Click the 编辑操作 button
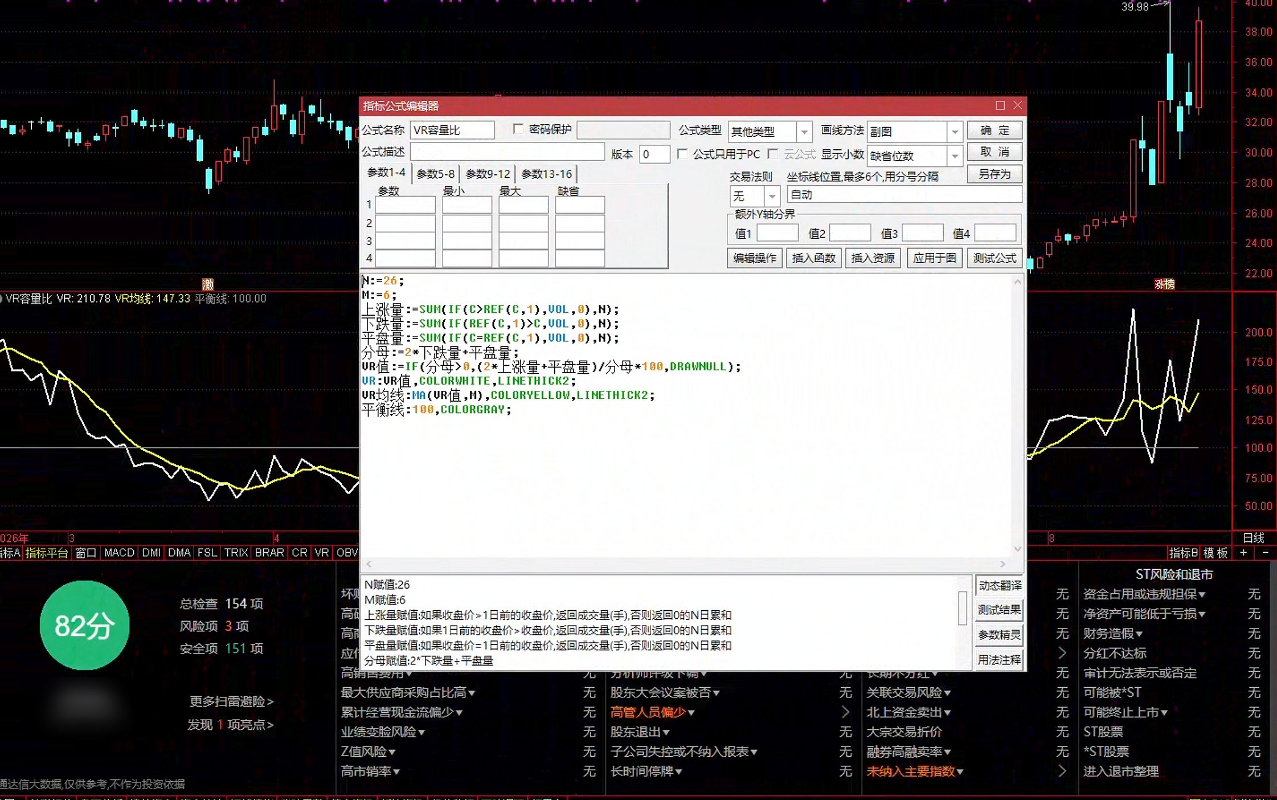1277x800 pixels. click(x=755, y=258)
